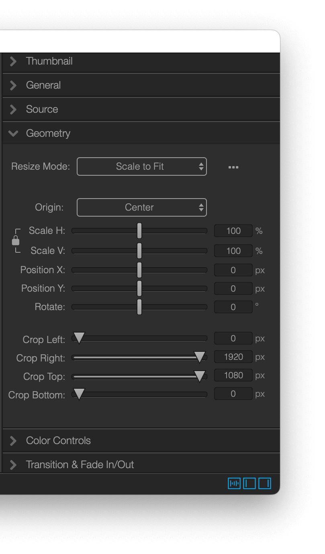
Task: Open the Origin dropdown set to Center
Action: pos(142,207)
